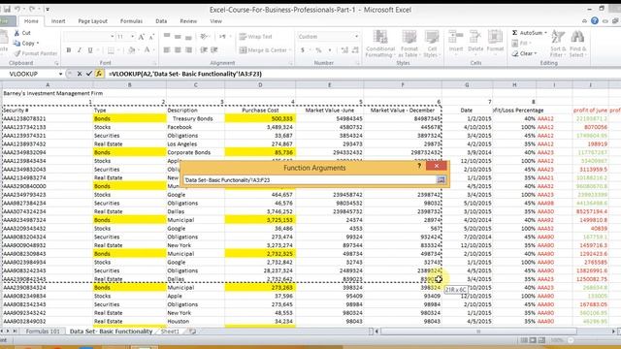Open the Name Box dropdown arrow
621x349 pixels.
pos(60,74)
